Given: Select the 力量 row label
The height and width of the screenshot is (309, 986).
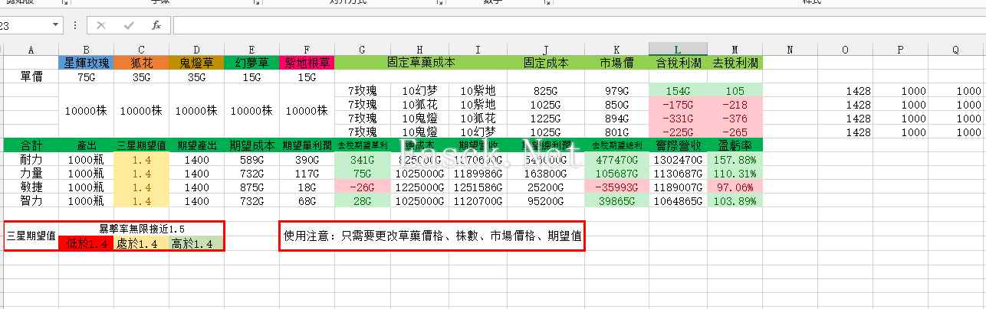Looking at the screenshot, I should 31,174.
